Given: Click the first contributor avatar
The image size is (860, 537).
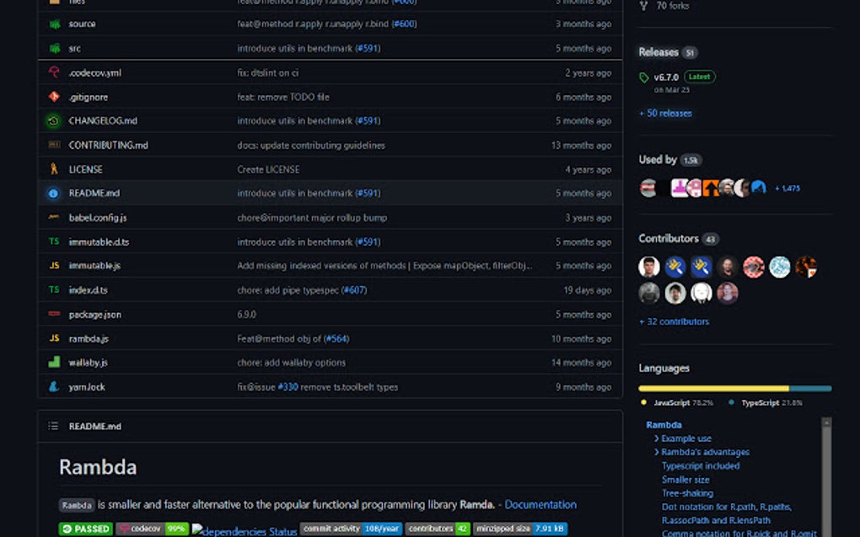Looking at the screenshot, I should click(x=648, y=266).
